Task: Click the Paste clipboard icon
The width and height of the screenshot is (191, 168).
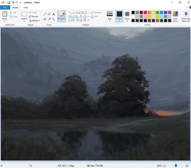Action: [x=5, y=14]
